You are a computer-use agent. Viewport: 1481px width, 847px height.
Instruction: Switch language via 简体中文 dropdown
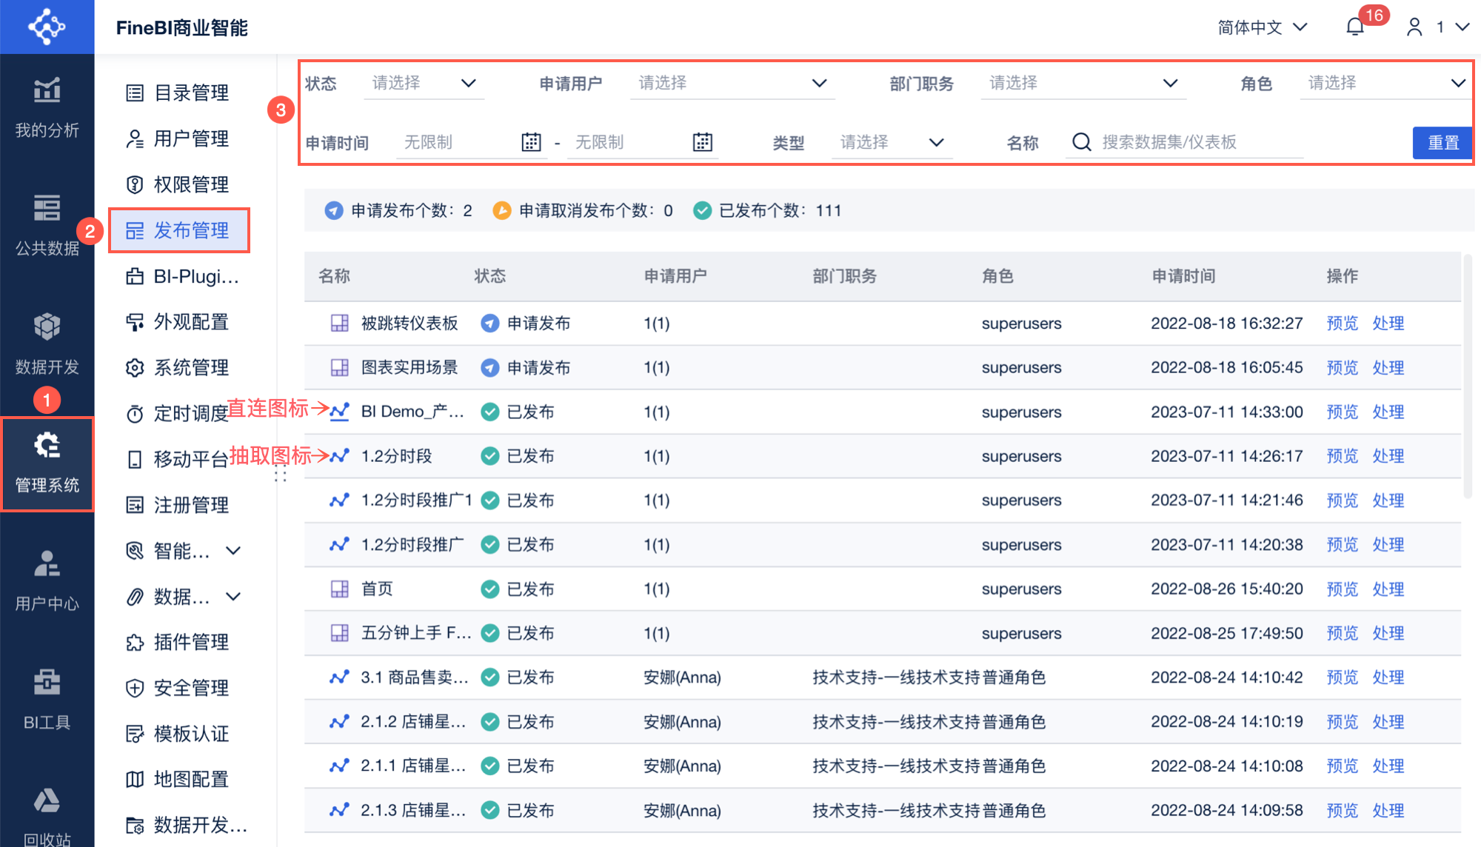(x=1262, y=27)
